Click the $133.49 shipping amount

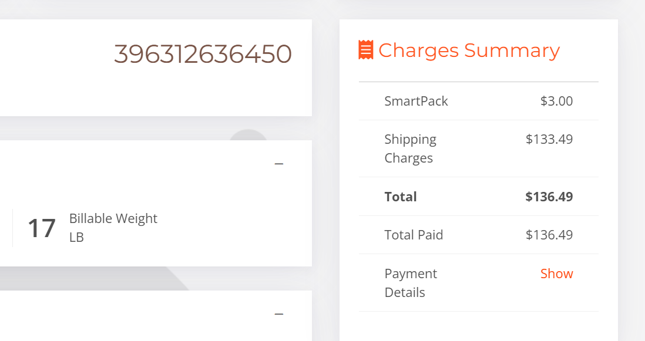549,139
